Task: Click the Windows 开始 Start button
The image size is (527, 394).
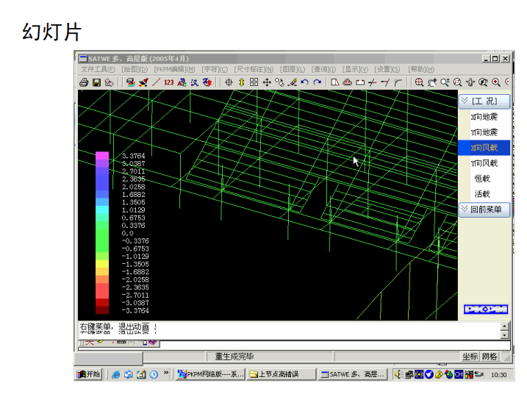Action: pyautogui.click(x=88, y=374)
